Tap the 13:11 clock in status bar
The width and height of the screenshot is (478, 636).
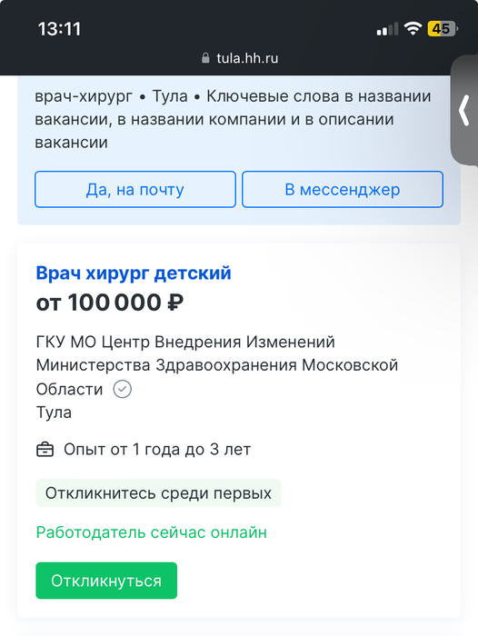click(60, 29)
